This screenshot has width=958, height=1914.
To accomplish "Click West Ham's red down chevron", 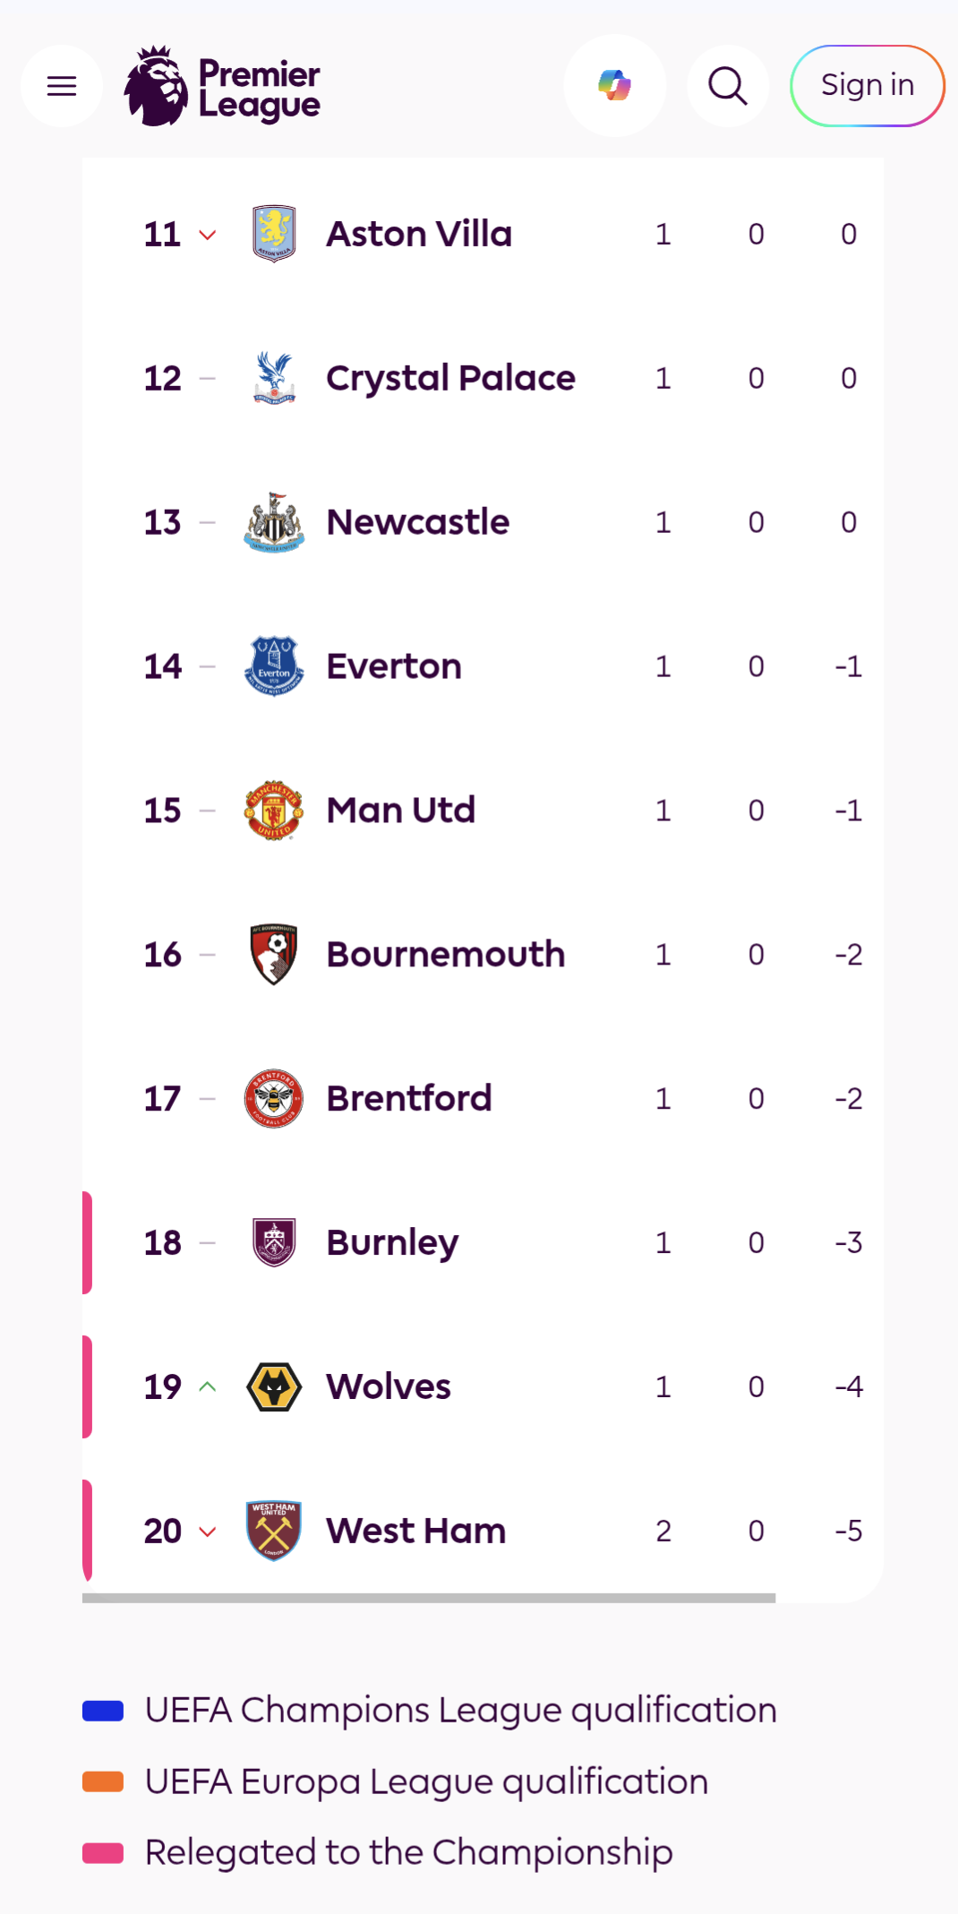I will click(208, 1532).
